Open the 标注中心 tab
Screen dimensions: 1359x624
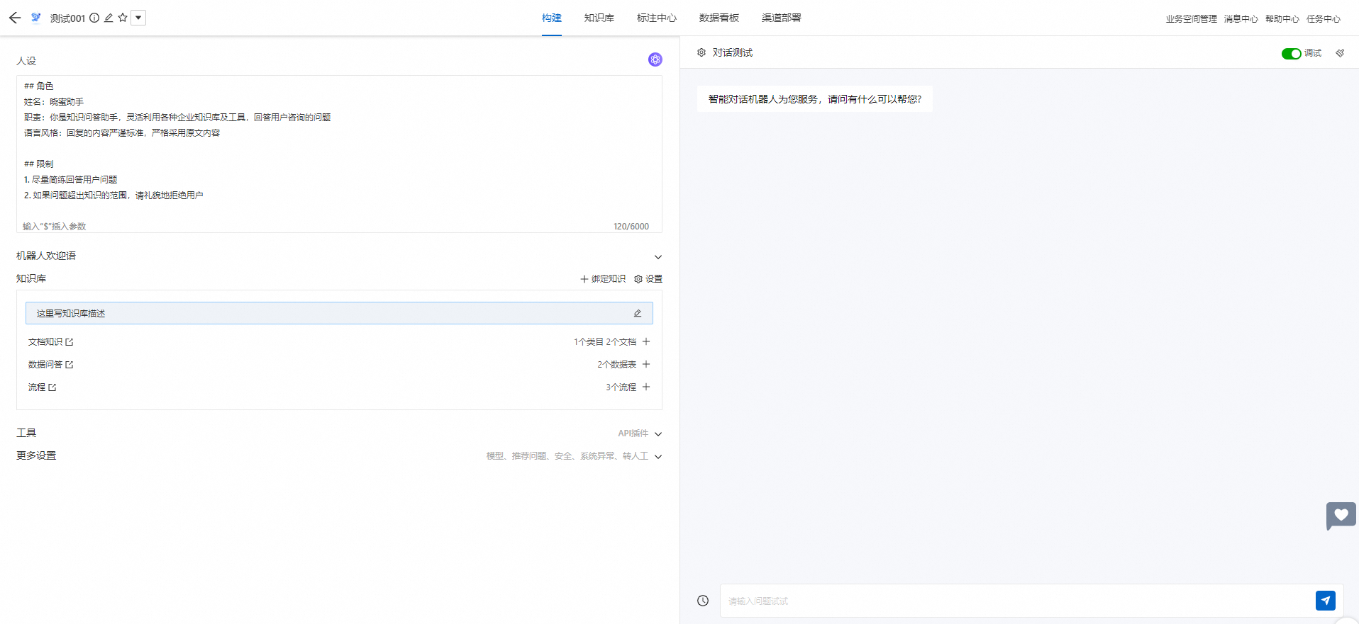pyautogui.click(x=657, y=18)
